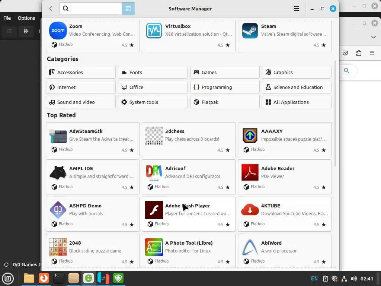Open the extensions puzzle icon in browser
Image resolution: width=381 pixels, height=286 pixels.
click(x=359, y=53)
